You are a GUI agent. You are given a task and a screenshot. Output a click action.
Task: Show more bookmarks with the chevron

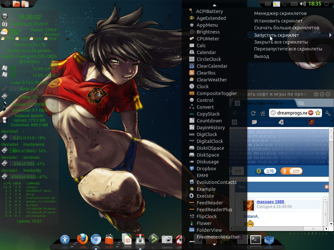point(331,120)
